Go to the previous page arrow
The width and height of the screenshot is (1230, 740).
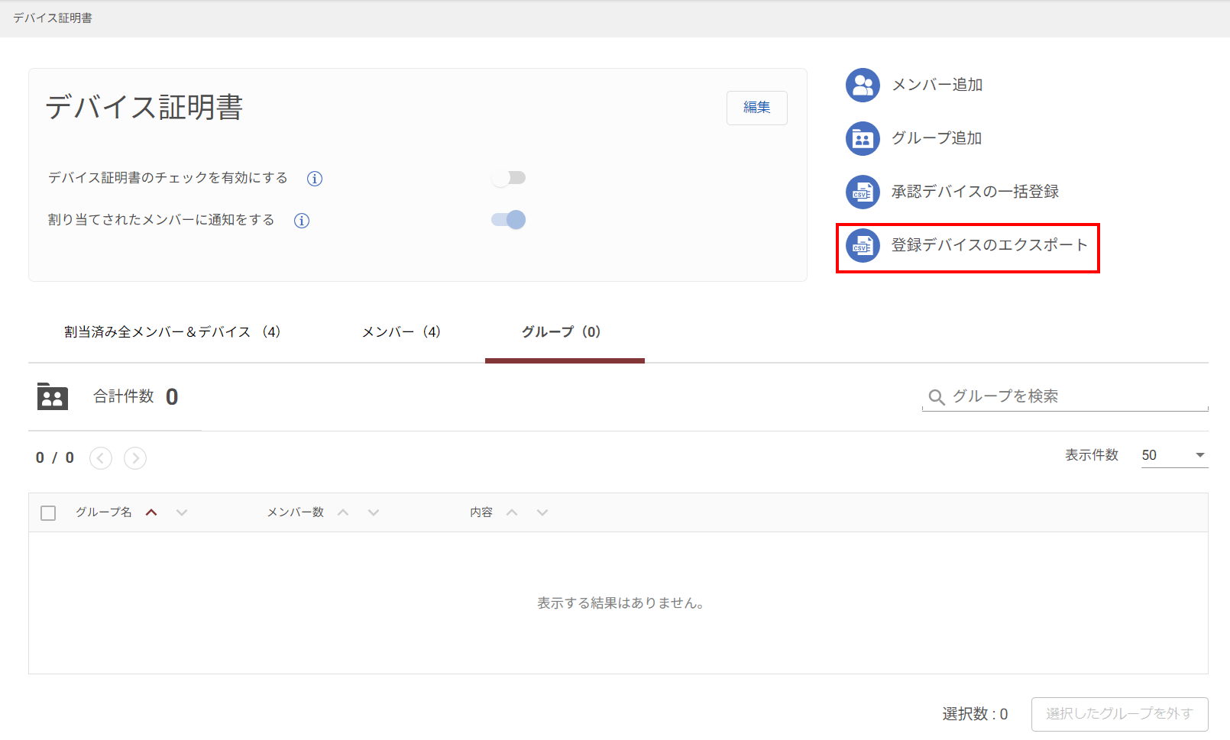click(x=101, y=458)
